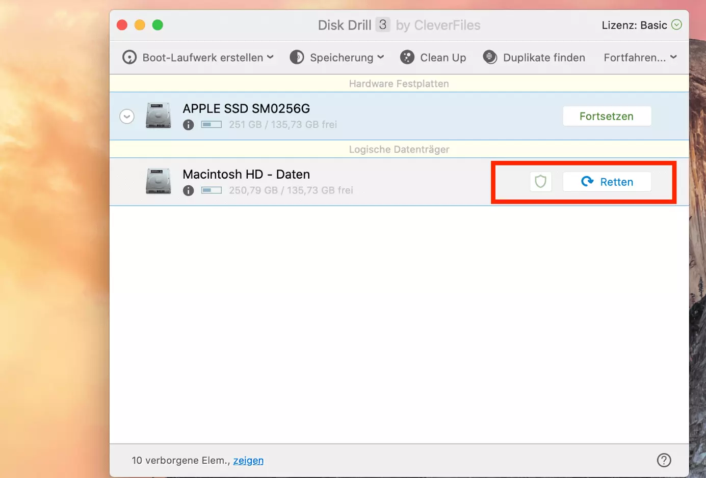Show info for APPLE SSD SM0256G
The height and width of the screenshot is (478, 706).
pos(189,125)
